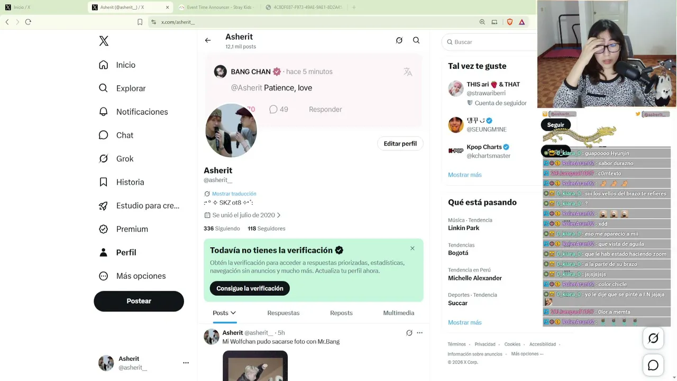The width and height of the screenshot is (677, 381).
Task: Click Mostrar más under Qué está pasando
Action: tap(465, 322)
